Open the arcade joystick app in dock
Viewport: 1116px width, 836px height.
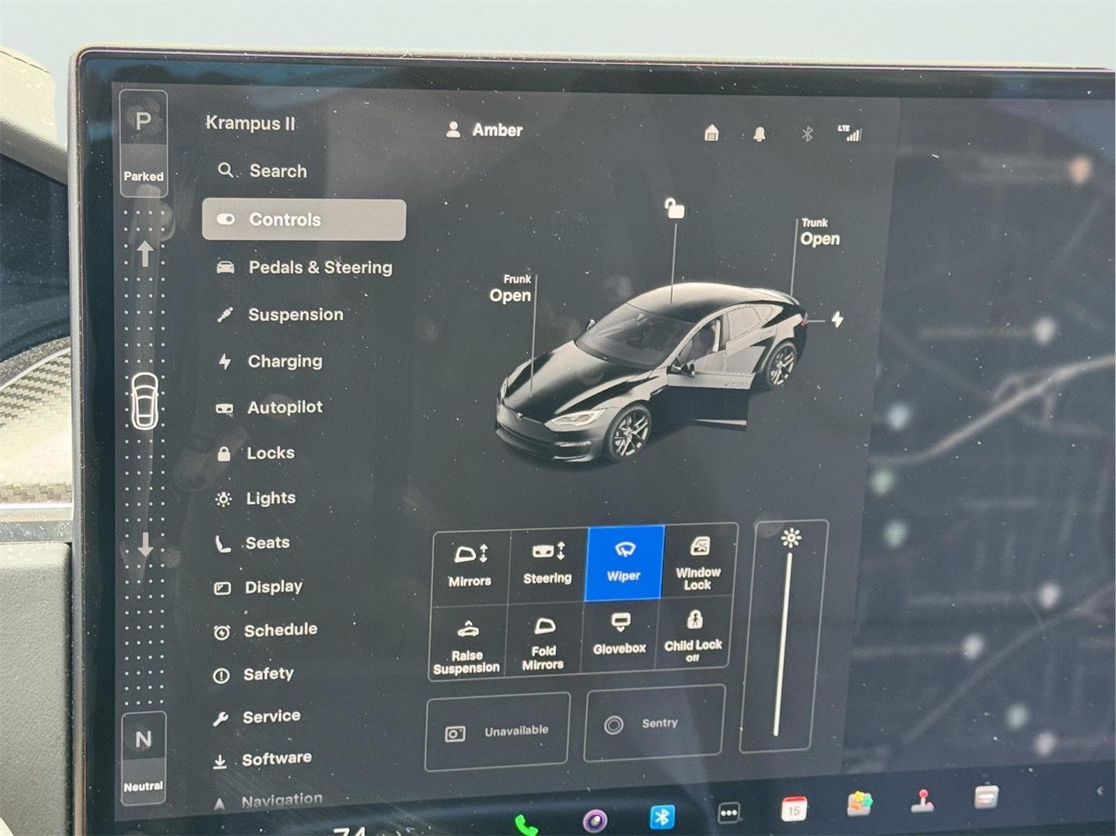point(923,801)
